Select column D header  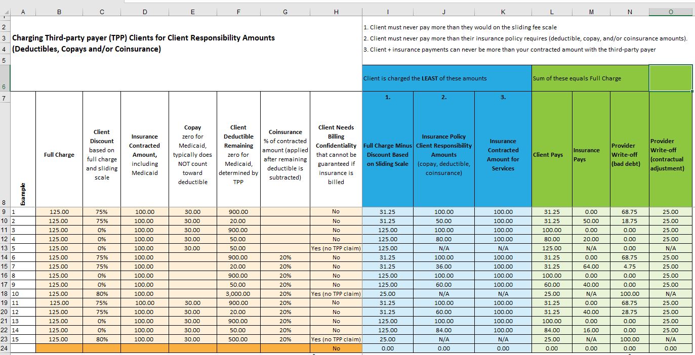click(145, 13)
